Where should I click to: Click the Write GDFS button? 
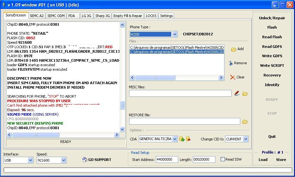(x=272, y=56)
